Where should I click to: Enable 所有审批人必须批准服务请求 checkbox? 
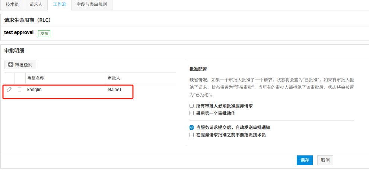tap(192, 106)
